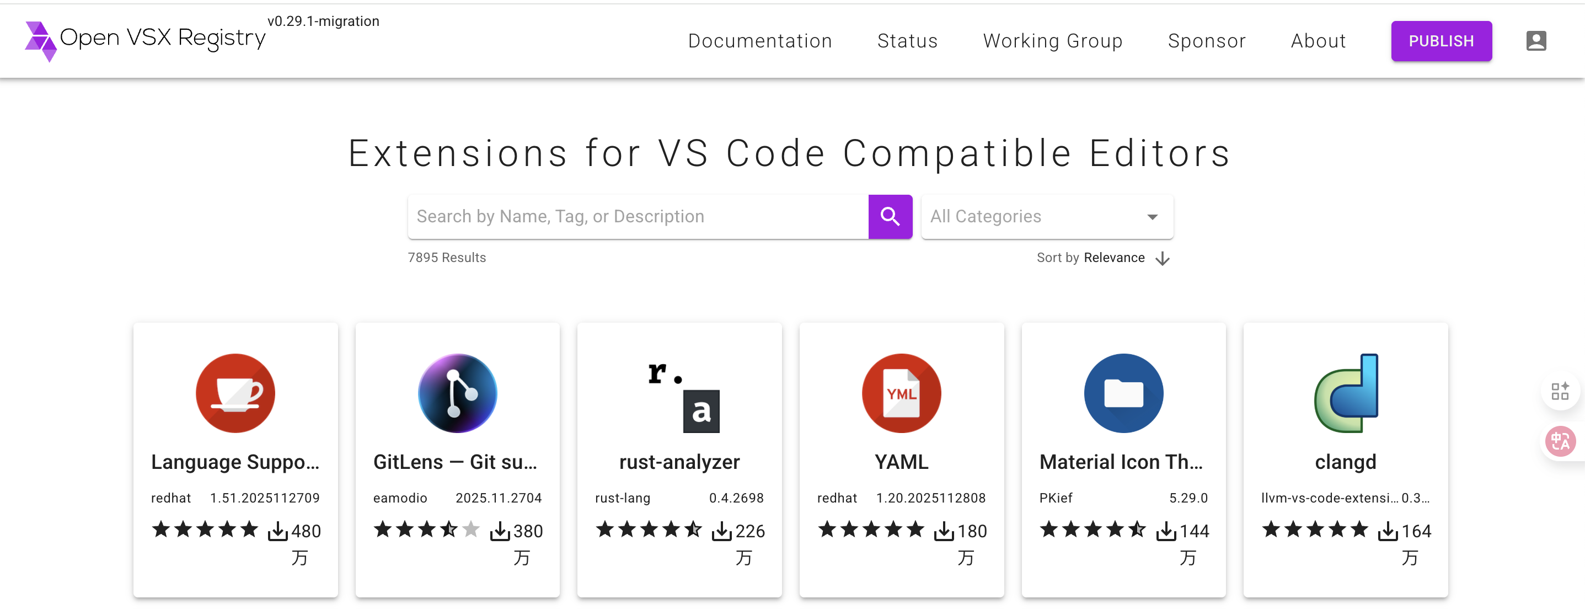
Task: Open the Working Group menu item
Action: pyautogui.click(x=1052, y=41)
